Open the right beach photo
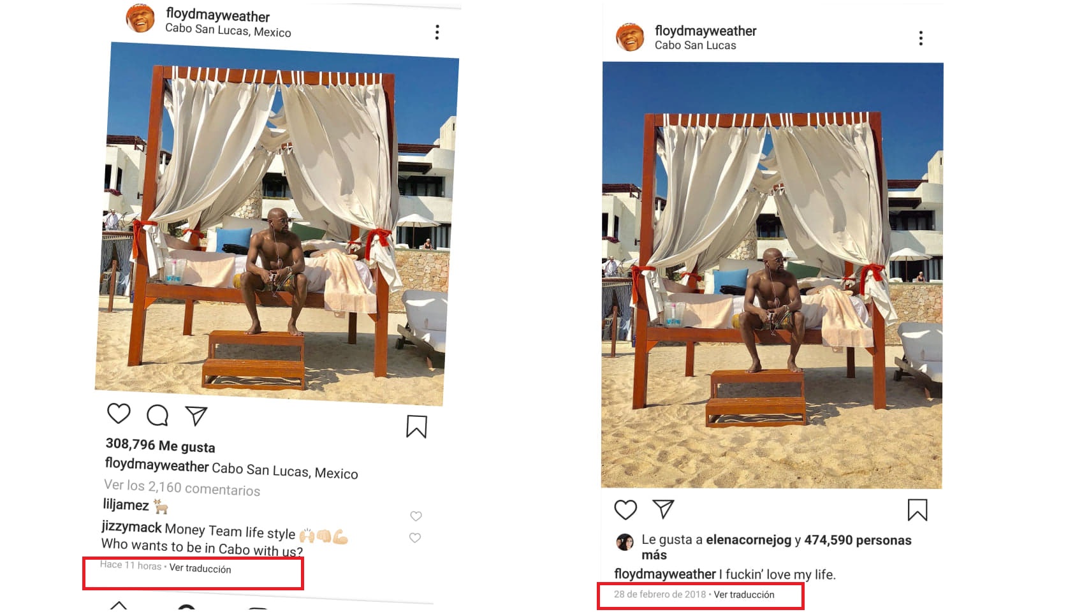This screenshot has height=612, width=1089. 772,275
